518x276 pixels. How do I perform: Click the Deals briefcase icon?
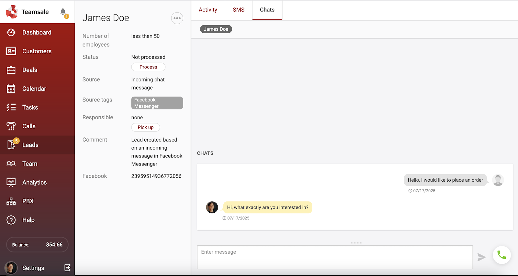click(11, 70)
